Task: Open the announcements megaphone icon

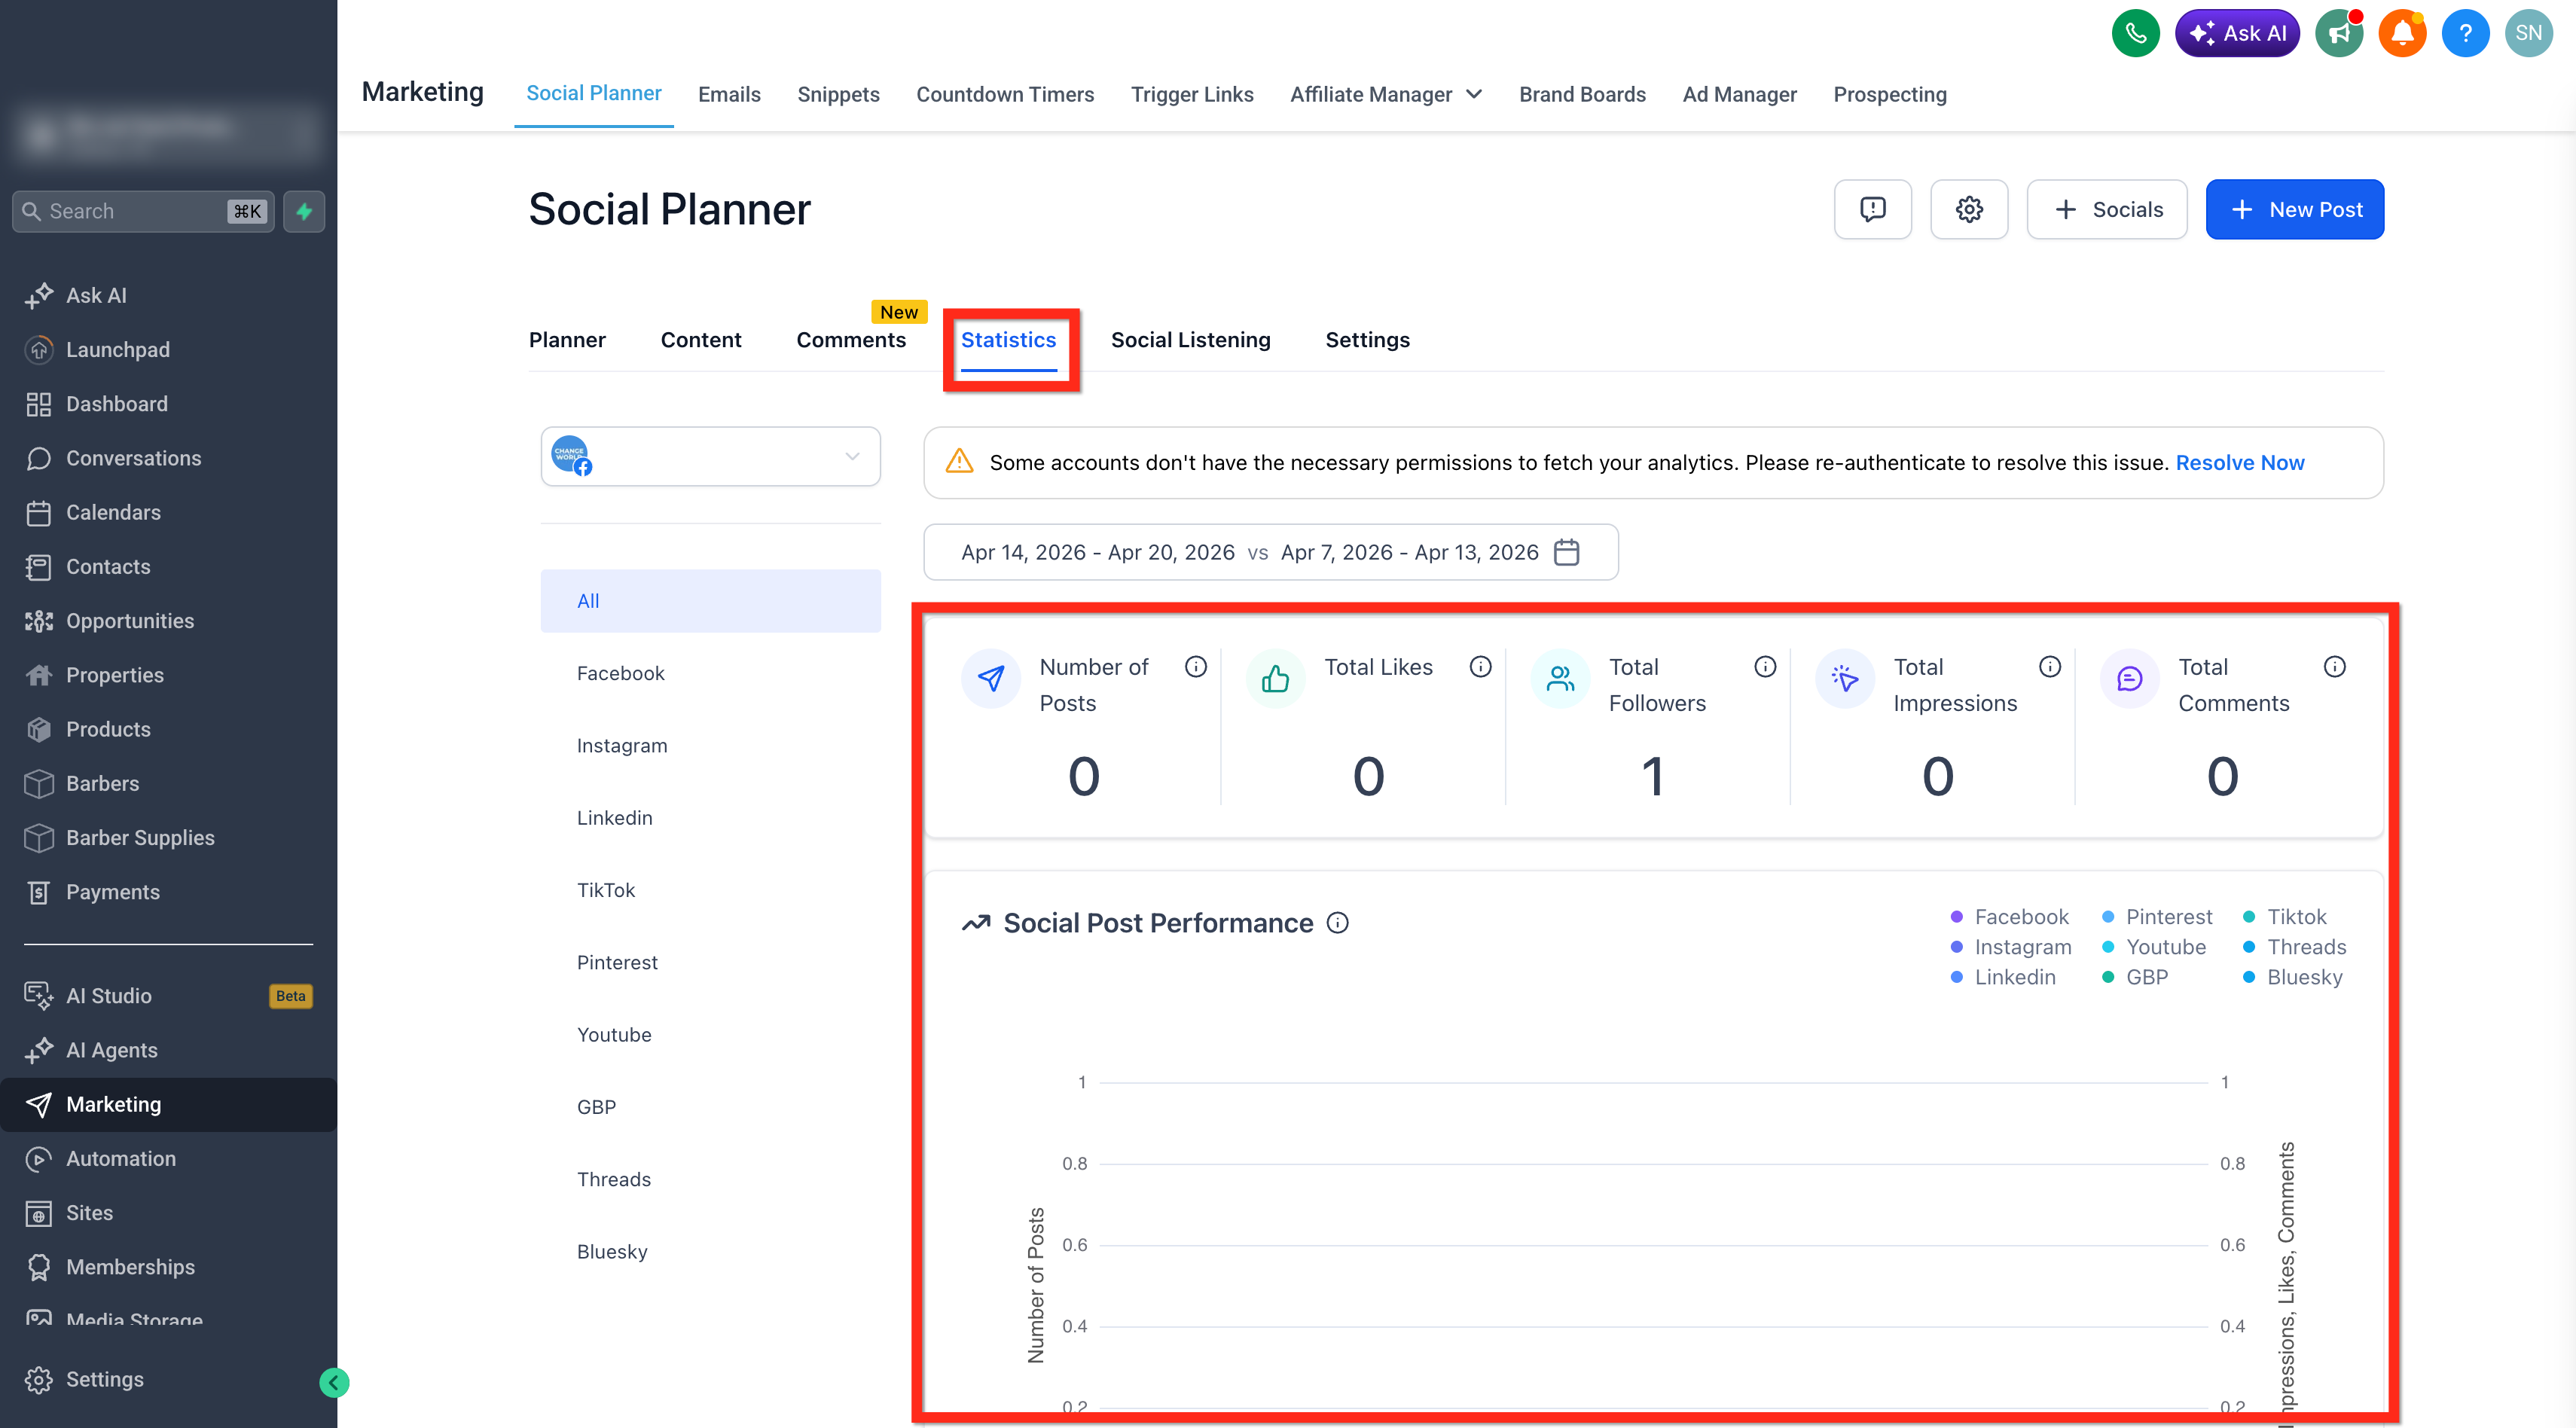Action: coord(2339,33)
